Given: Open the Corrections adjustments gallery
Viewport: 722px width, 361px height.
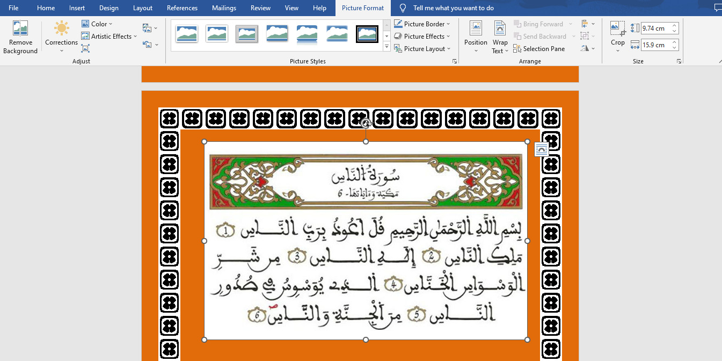Looking at the screenshot, I should [61, 37].
